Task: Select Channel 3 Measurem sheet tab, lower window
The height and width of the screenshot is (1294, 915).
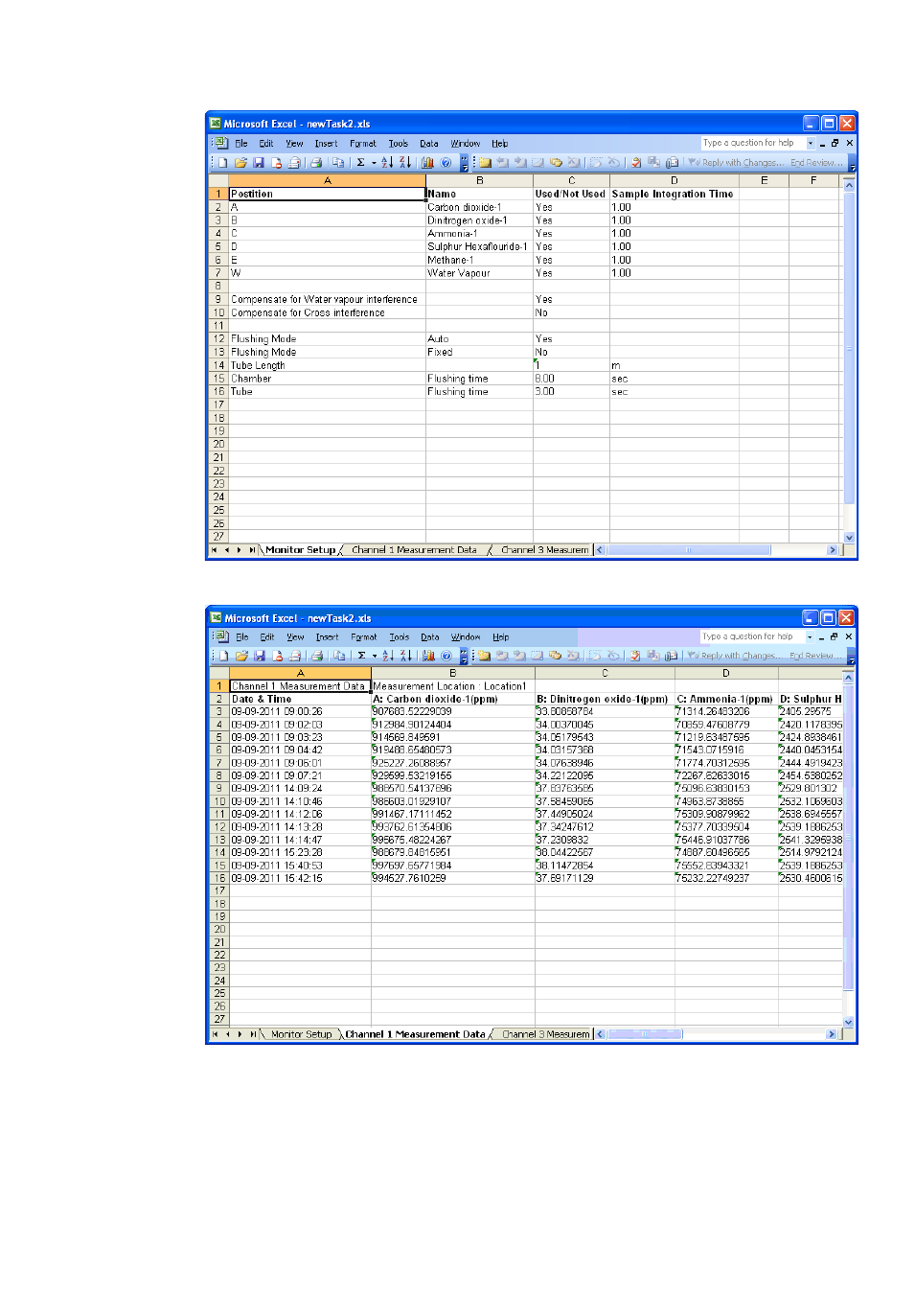Action: point(545,1034)
